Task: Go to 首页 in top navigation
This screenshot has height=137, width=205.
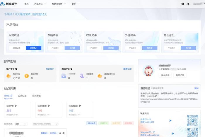Action: click(27, 4)
